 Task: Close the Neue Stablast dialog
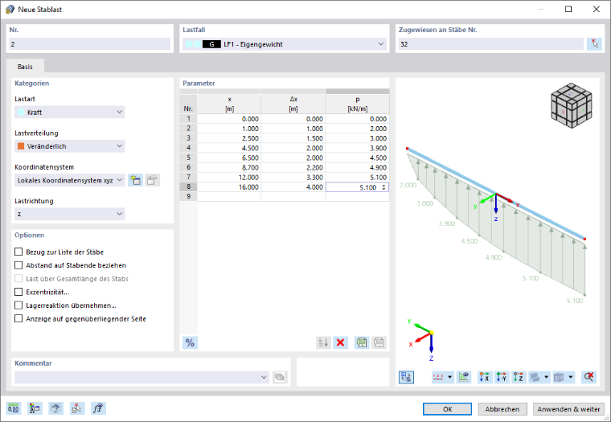coord(597,10)
